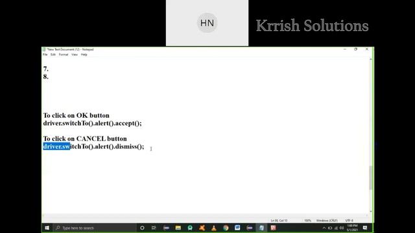Screen dimensions: 415x233
Task: Open the orange app icon on taskbar
Action: 202,228
